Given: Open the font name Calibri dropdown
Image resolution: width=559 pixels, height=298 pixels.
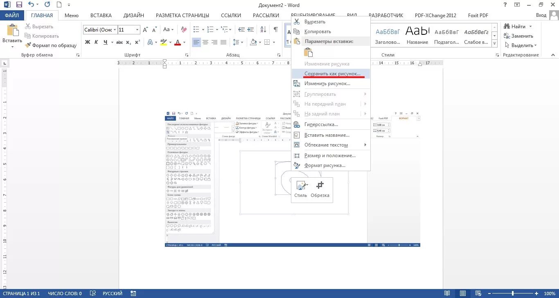Looking at the screenshot, I should (x=115, y=30).
